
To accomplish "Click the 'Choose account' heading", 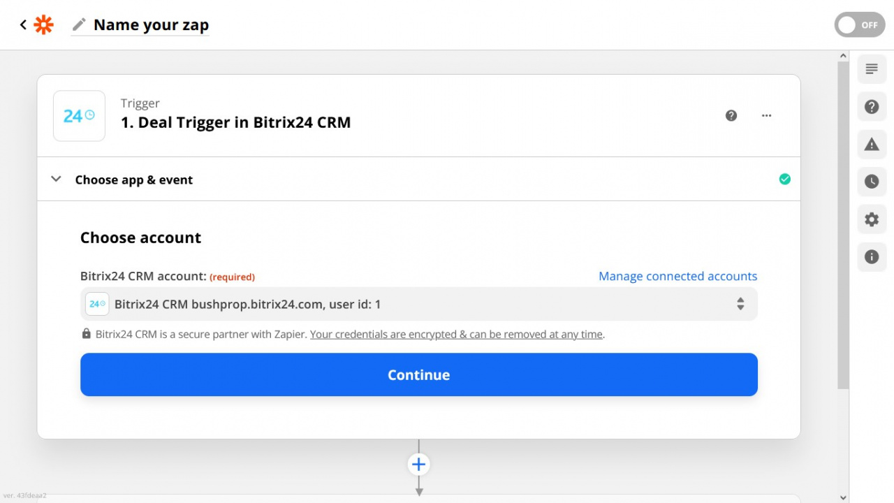I will point(140,238).
